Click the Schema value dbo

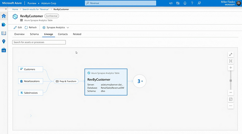click(103, 91)
